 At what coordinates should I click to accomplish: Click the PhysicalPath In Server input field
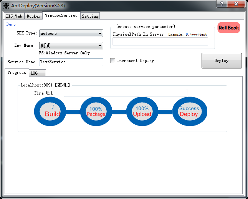(x=160, y=41)
